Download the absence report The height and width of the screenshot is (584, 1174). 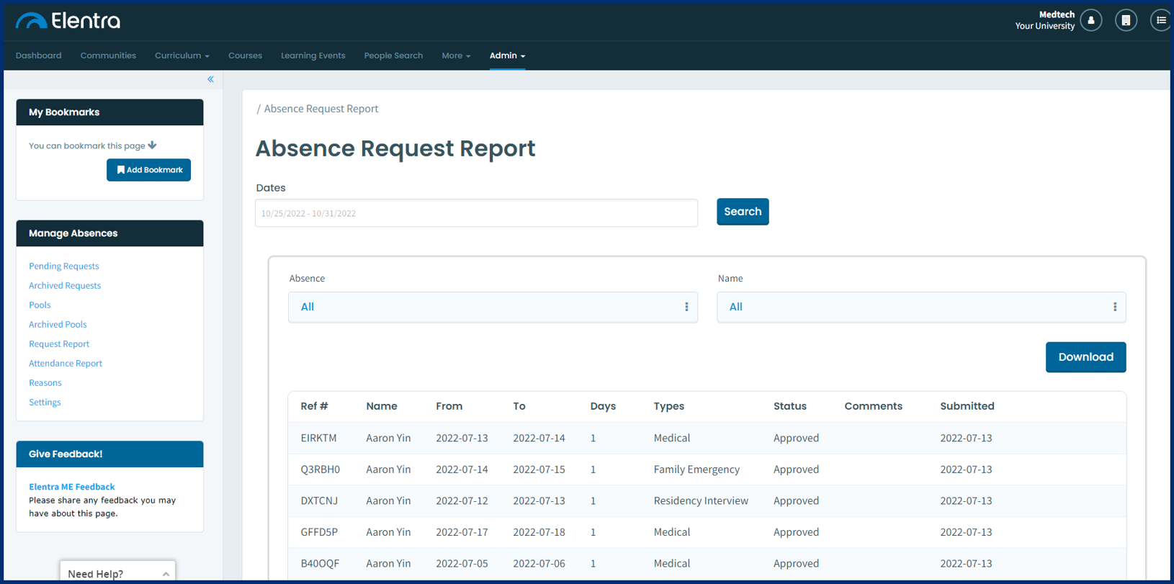point(1085,357)
